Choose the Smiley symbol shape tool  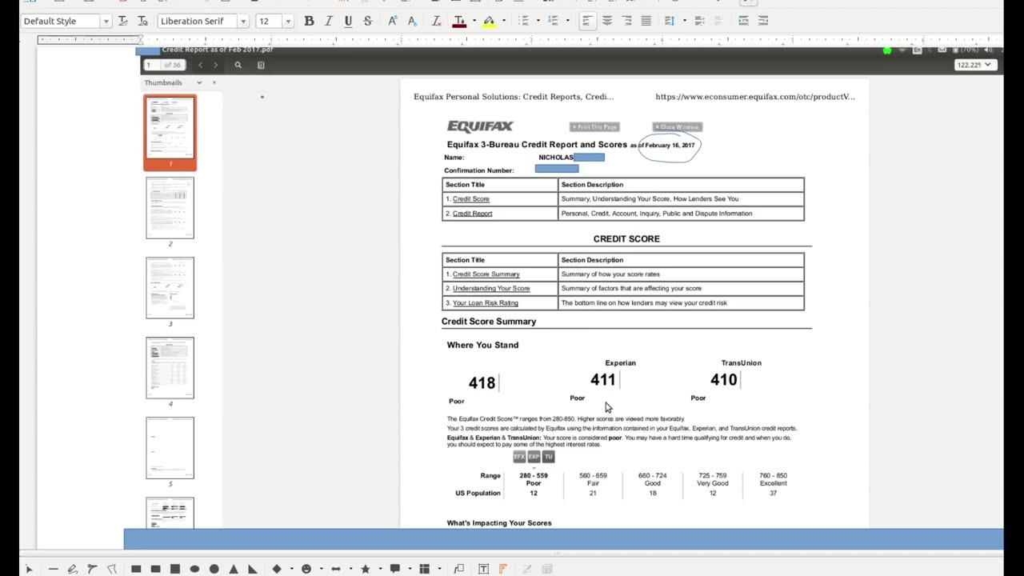pyautogui.click(x=306, y=569)
